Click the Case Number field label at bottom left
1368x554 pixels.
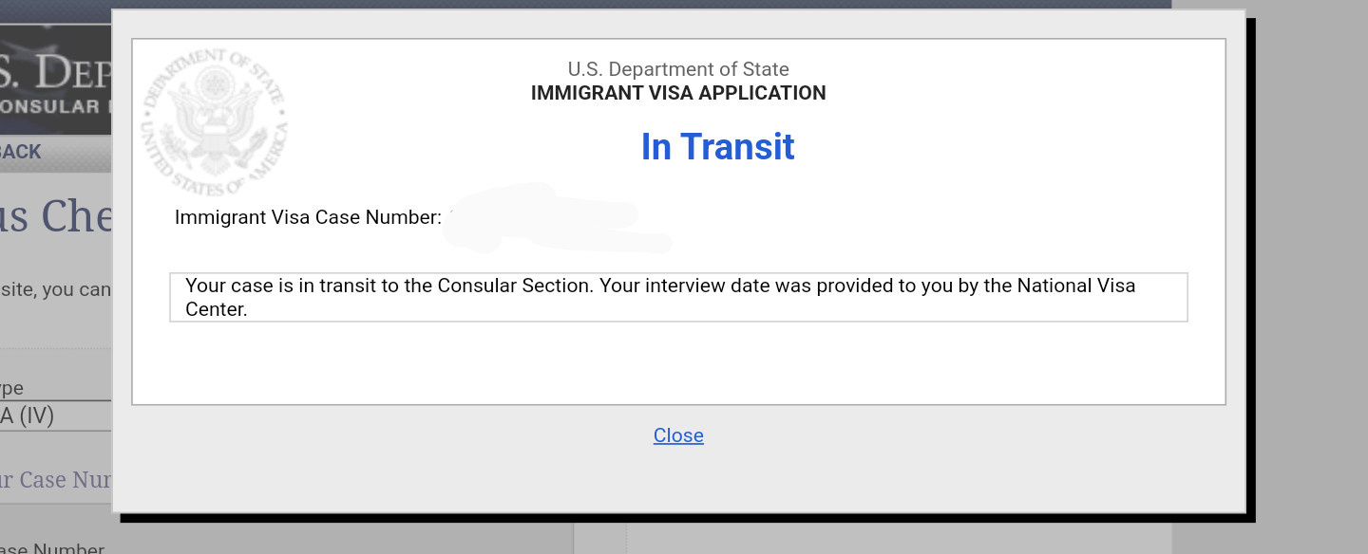point(52,548)
